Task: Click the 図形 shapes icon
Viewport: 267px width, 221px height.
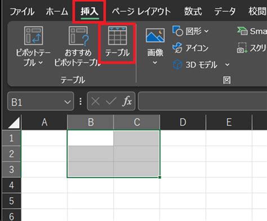Action: (x=177, y=31)
